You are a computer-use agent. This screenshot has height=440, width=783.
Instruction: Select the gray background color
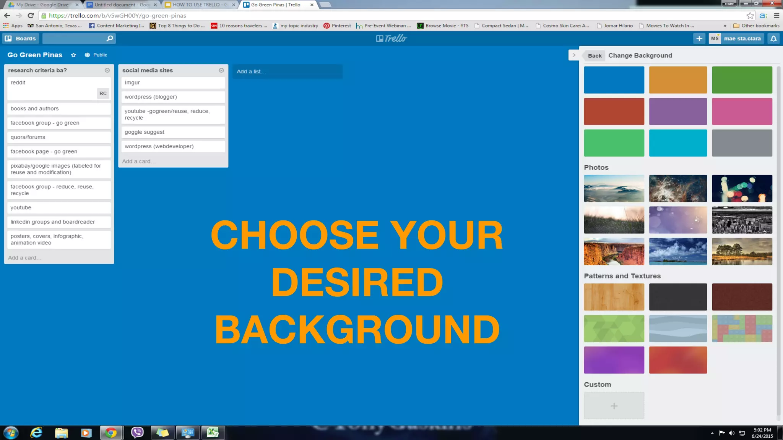pyautogui.click(x=742, y=143)
